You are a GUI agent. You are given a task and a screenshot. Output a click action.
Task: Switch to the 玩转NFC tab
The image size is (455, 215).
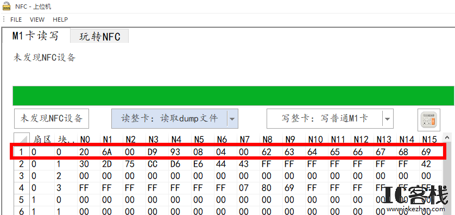(99, 36)
